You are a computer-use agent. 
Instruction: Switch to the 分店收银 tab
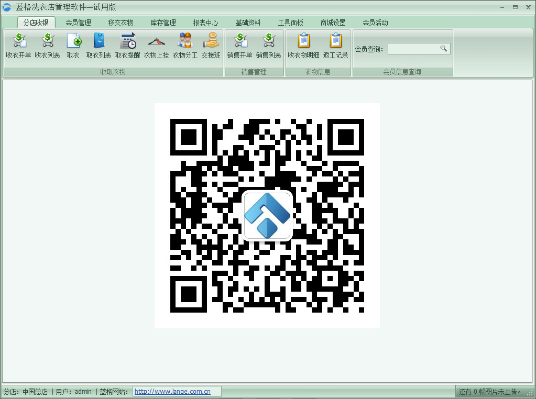[36, 23]
